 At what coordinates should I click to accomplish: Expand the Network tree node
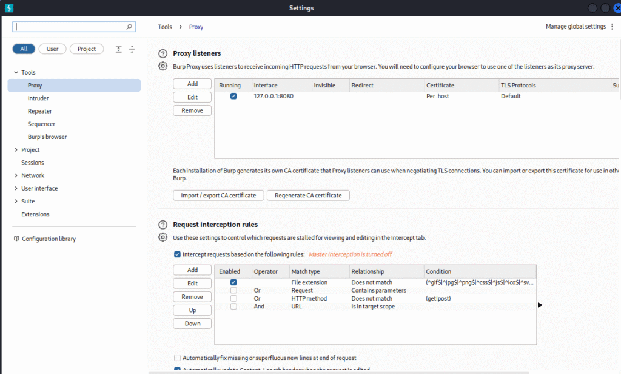pos(16,175)
